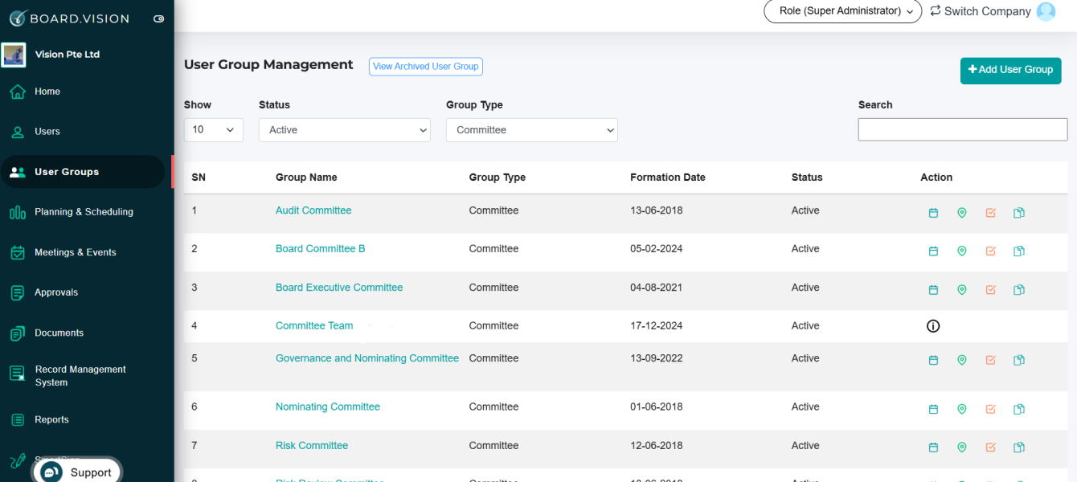Open the Nominating Committee group link
Viewport: 1077px width, 482px height.
[328, 407]
